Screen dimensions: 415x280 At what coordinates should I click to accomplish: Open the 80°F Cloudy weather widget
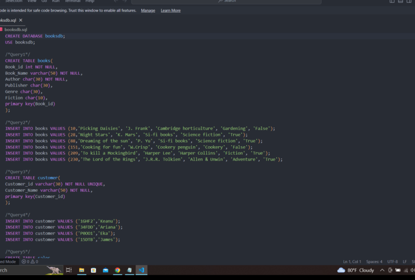(x=355, y=270)
